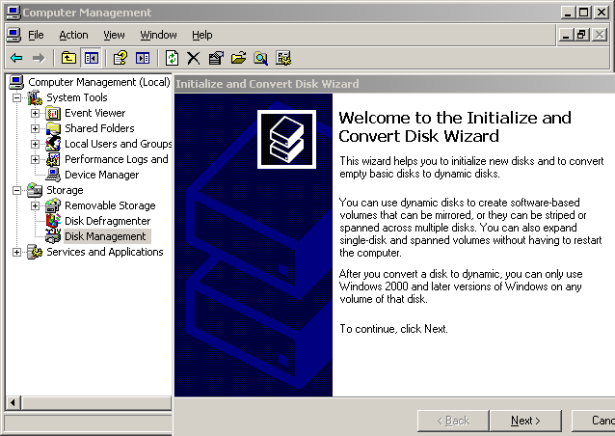The height and width of the screenshot is (436, 615).
Task: Click the Device Manager icon in tree
Action: point(53,175)
